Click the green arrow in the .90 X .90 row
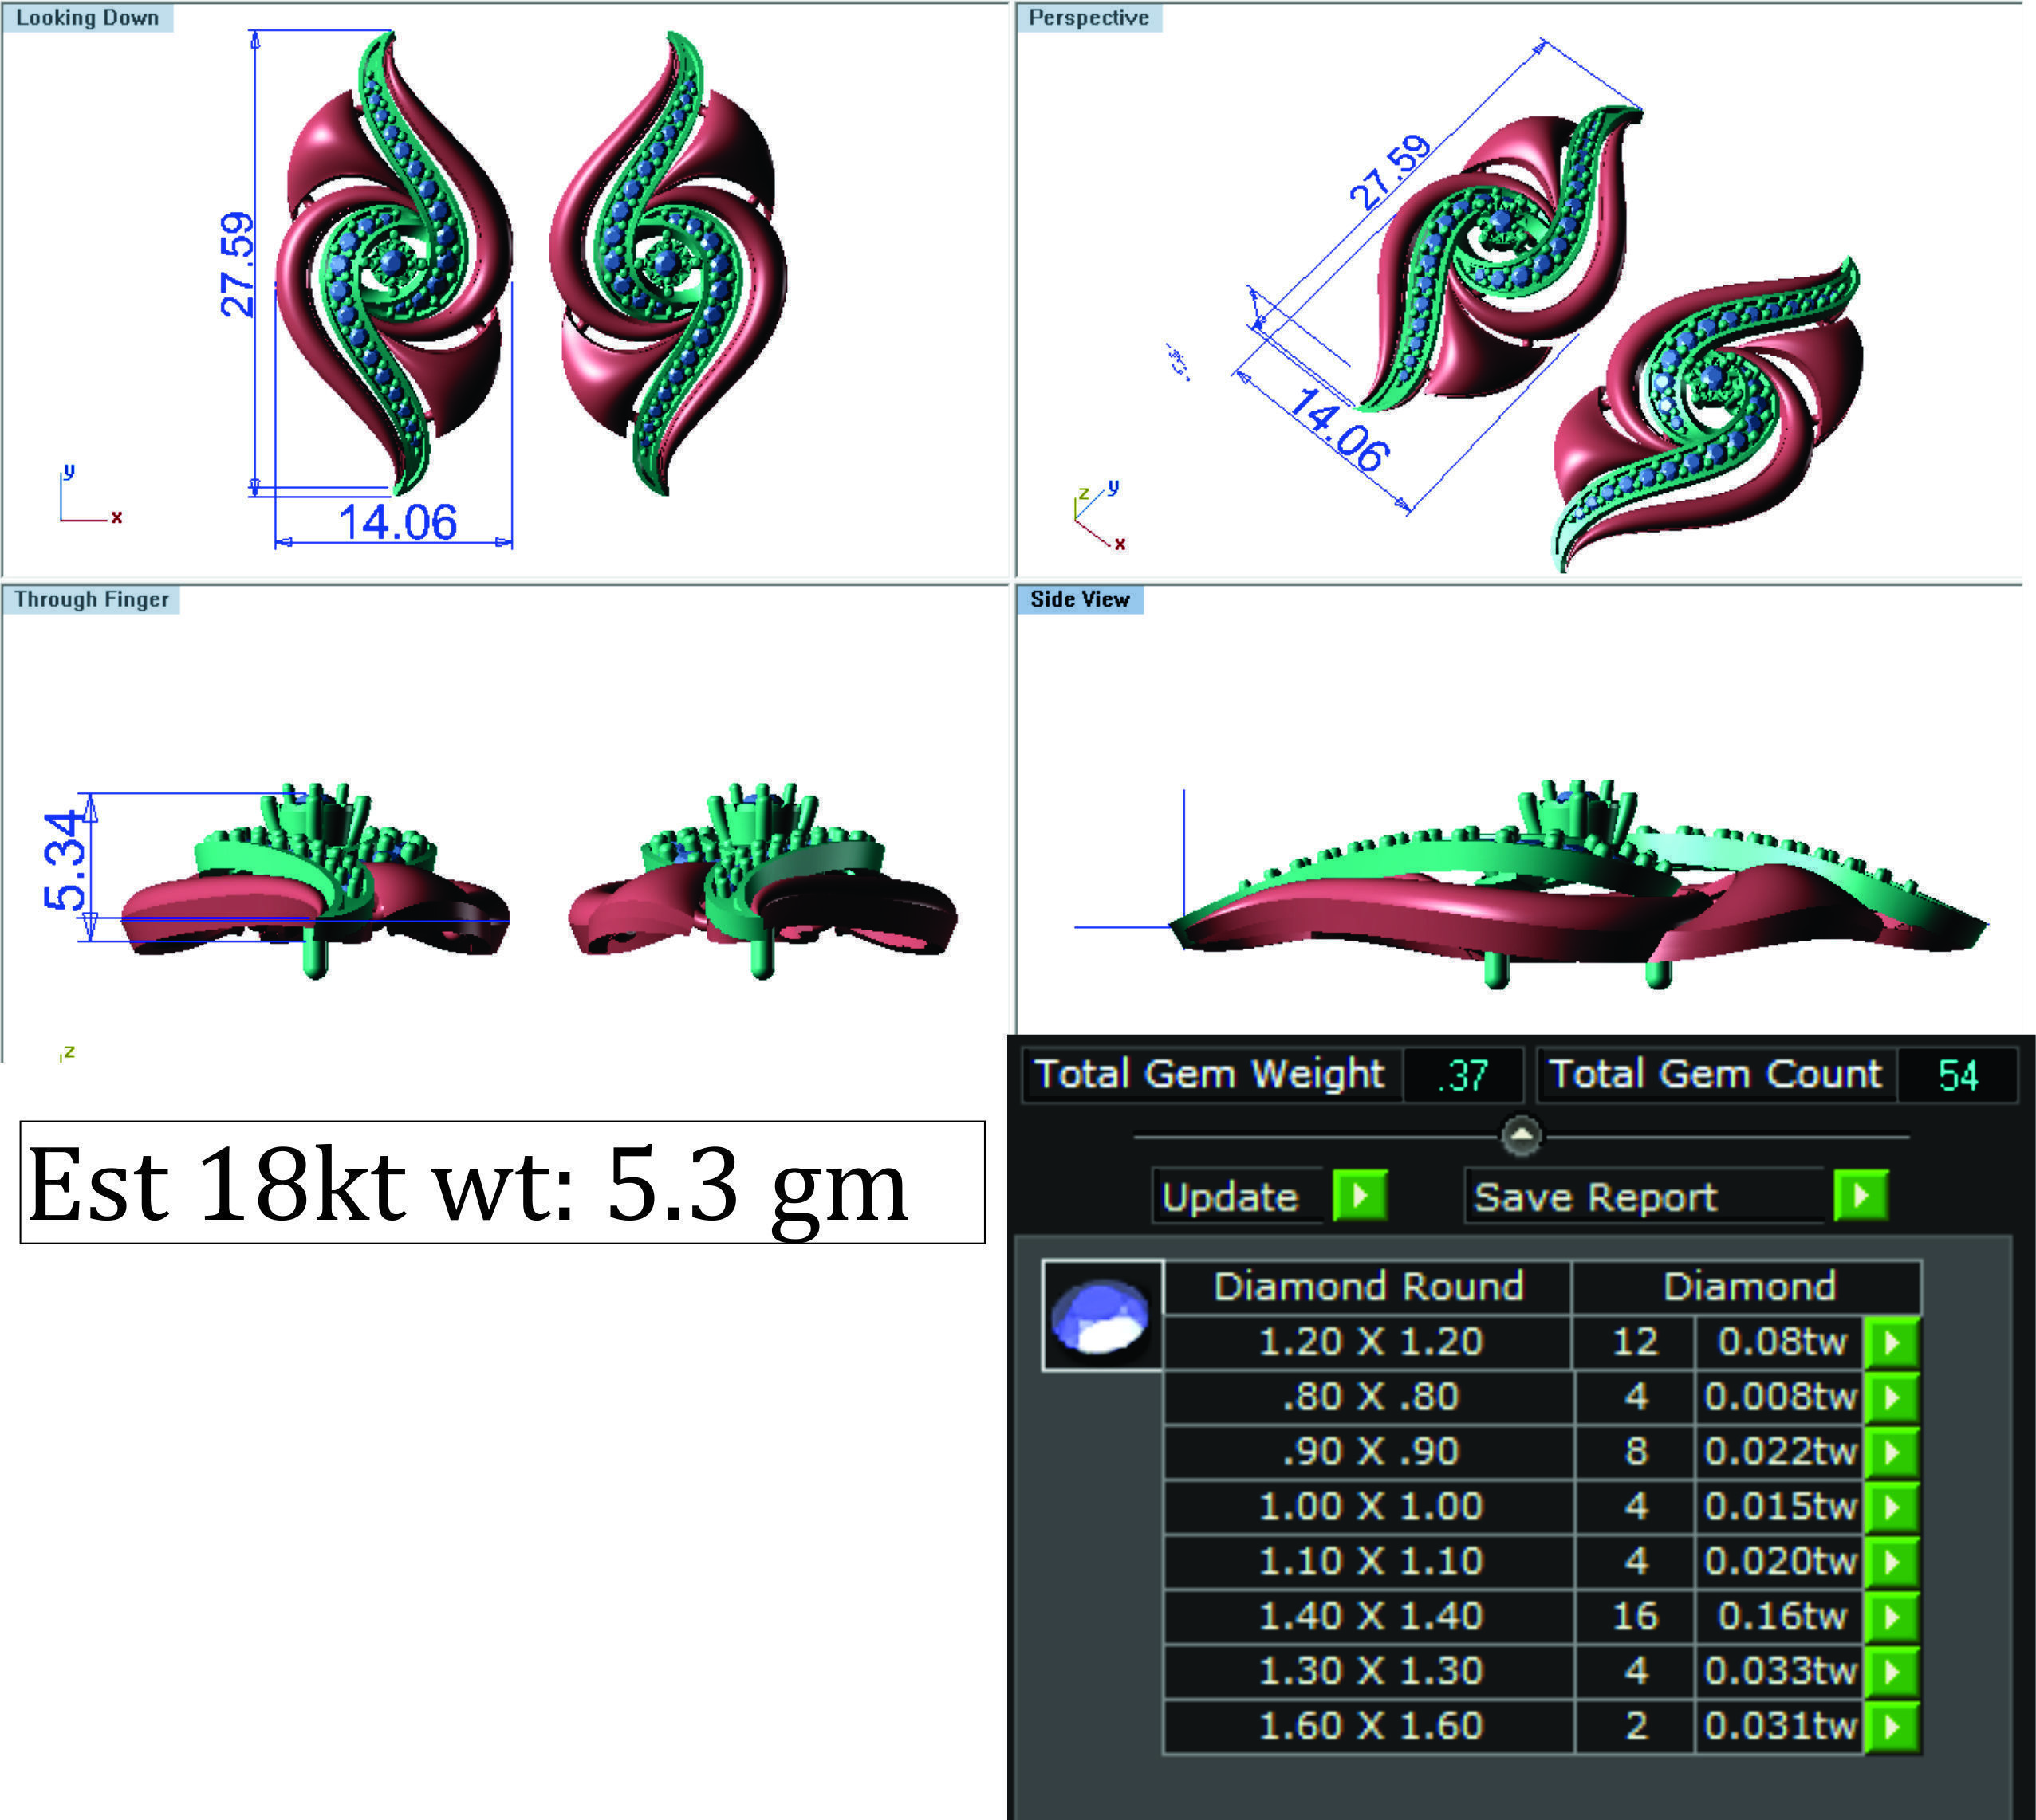This screenshot has height=1820, width=2036. point(1891,1452)
